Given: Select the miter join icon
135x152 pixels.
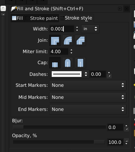Looking at the screenshot, I should (55, 40).
